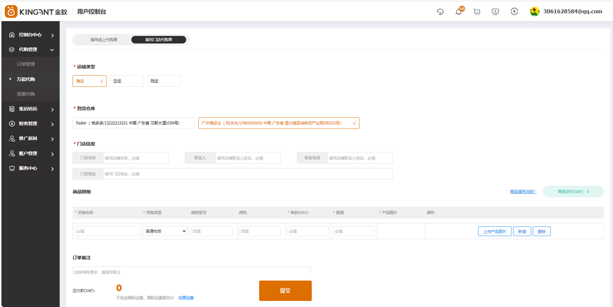This screenshot has height=307, width=613.
Task: Click the refresh icon in top bar
Action: (440, 12)
